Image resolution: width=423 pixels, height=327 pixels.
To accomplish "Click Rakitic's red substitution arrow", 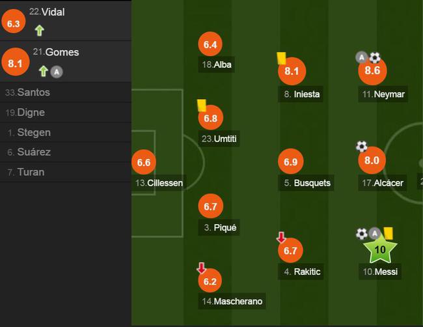I will pyautogui.click(x=281, y=238).
